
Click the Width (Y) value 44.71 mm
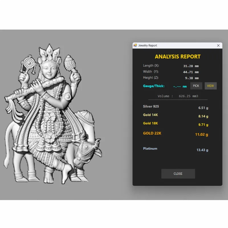(x=191, y=72)
